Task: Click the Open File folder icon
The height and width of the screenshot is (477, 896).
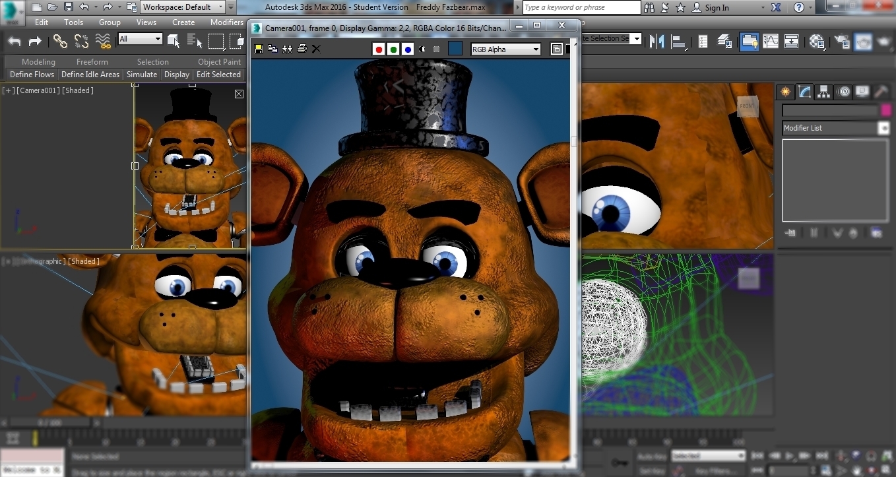Action: [x=53, y=7]
